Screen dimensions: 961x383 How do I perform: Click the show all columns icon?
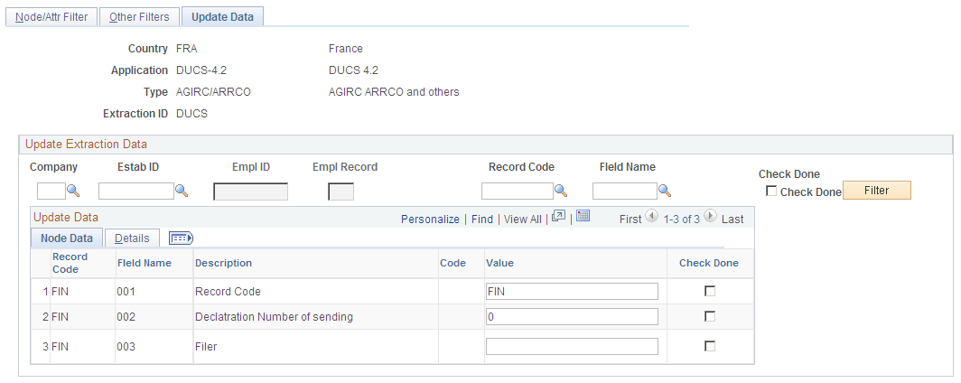[182, 238]
